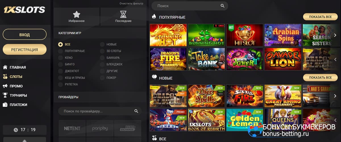
Task: Open the Промо sidebar item
Action: (x=16, y=86)
